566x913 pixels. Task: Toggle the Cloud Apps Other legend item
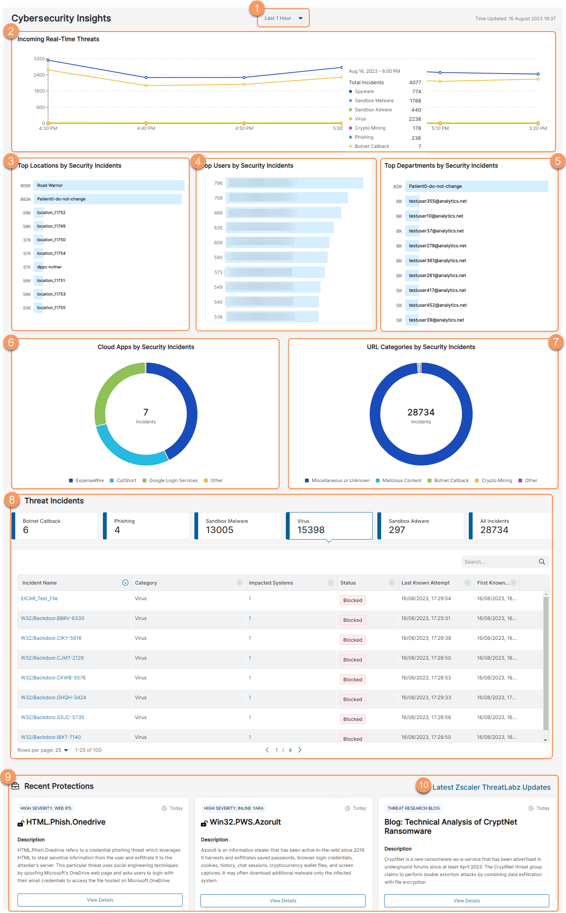point(213,481)
